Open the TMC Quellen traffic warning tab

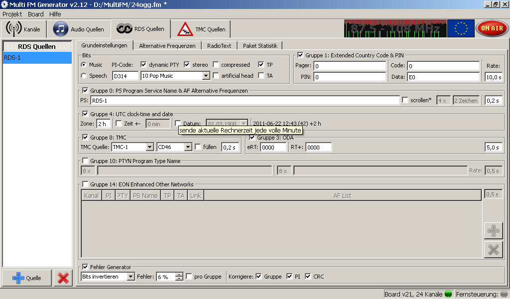(201, 29)
